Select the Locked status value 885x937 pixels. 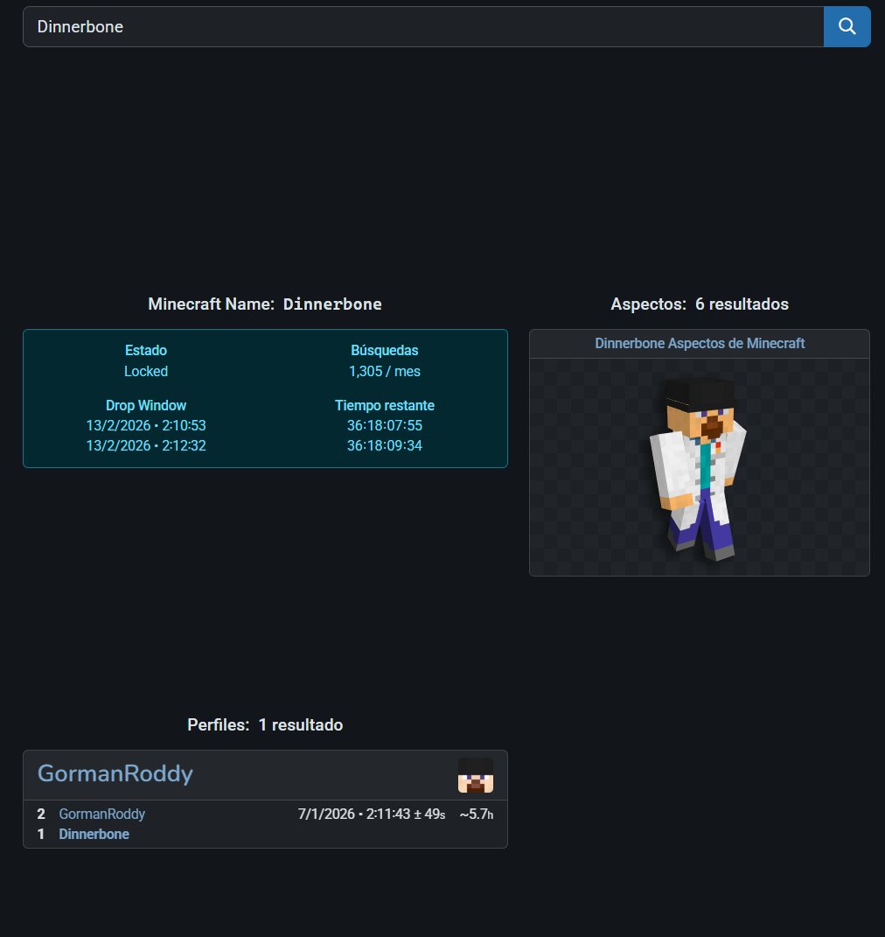pos(146,371)
